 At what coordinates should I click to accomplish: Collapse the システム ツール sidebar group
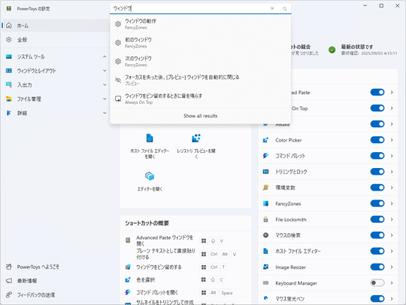[x=105, y=56]
